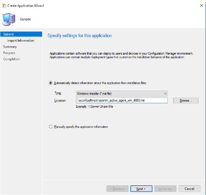Image resolution: width=206 pixels, height=195 pixels.
Task: Select the Progress step in the sidebar
Action: (x=9, y=53)
